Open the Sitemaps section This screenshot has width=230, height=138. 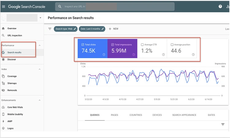click(x=12, y=83)
